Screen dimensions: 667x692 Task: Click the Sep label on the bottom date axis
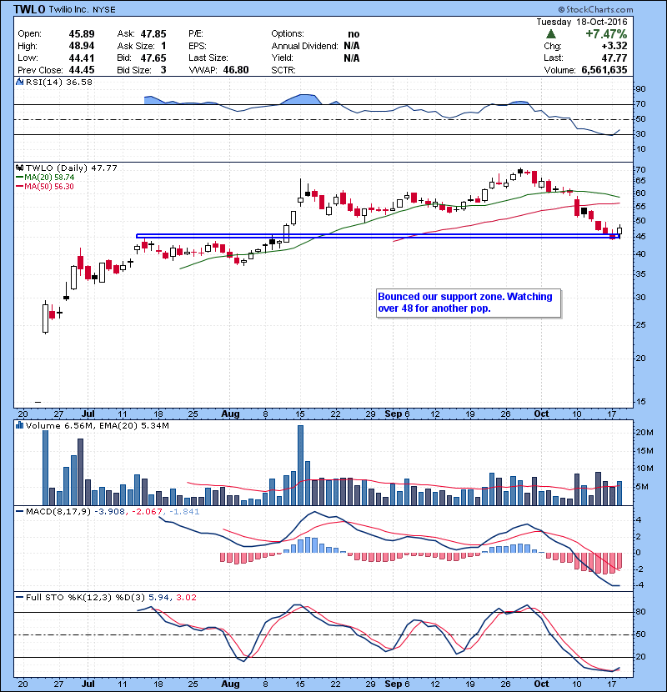(393, 684)
